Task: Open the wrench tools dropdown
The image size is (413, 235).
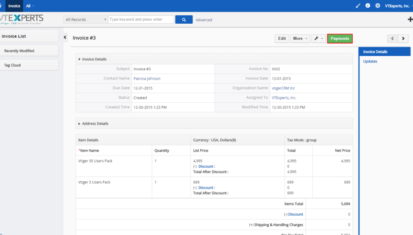Action: tap(318, 38)
